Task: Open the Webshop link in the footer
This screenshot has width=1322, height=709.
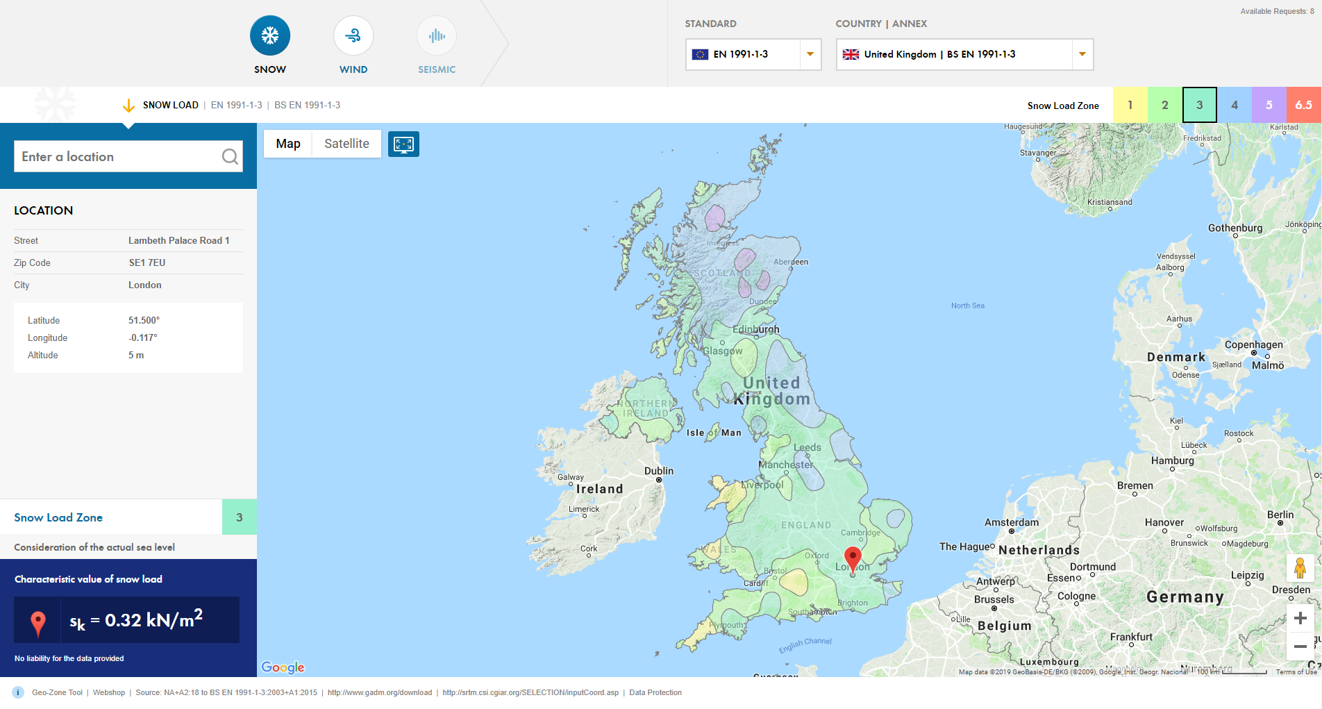Action: tap(109, 692)
